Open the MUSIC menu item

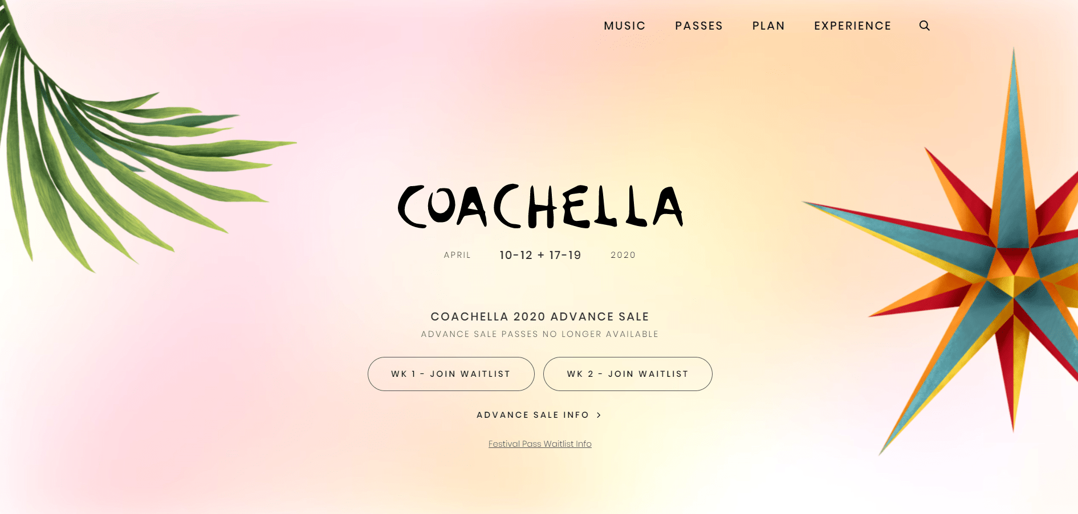pyautogui.click(x=624, y=26)
